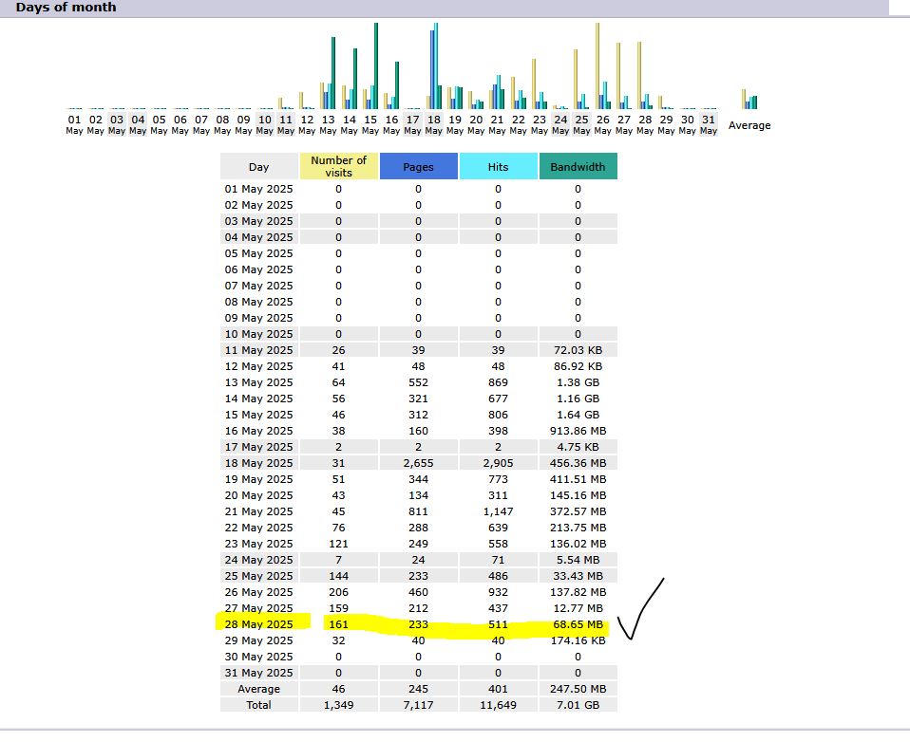Click the 4.75 KB bandwidth value
Image resolution: width=910 pixels, height=742 pixels.
[578, 447]
